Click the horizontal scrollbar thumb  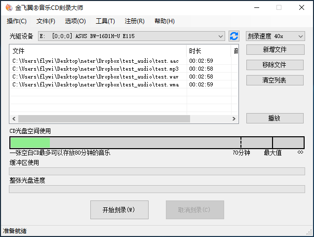pyautogui.click(x=104, y=118)
